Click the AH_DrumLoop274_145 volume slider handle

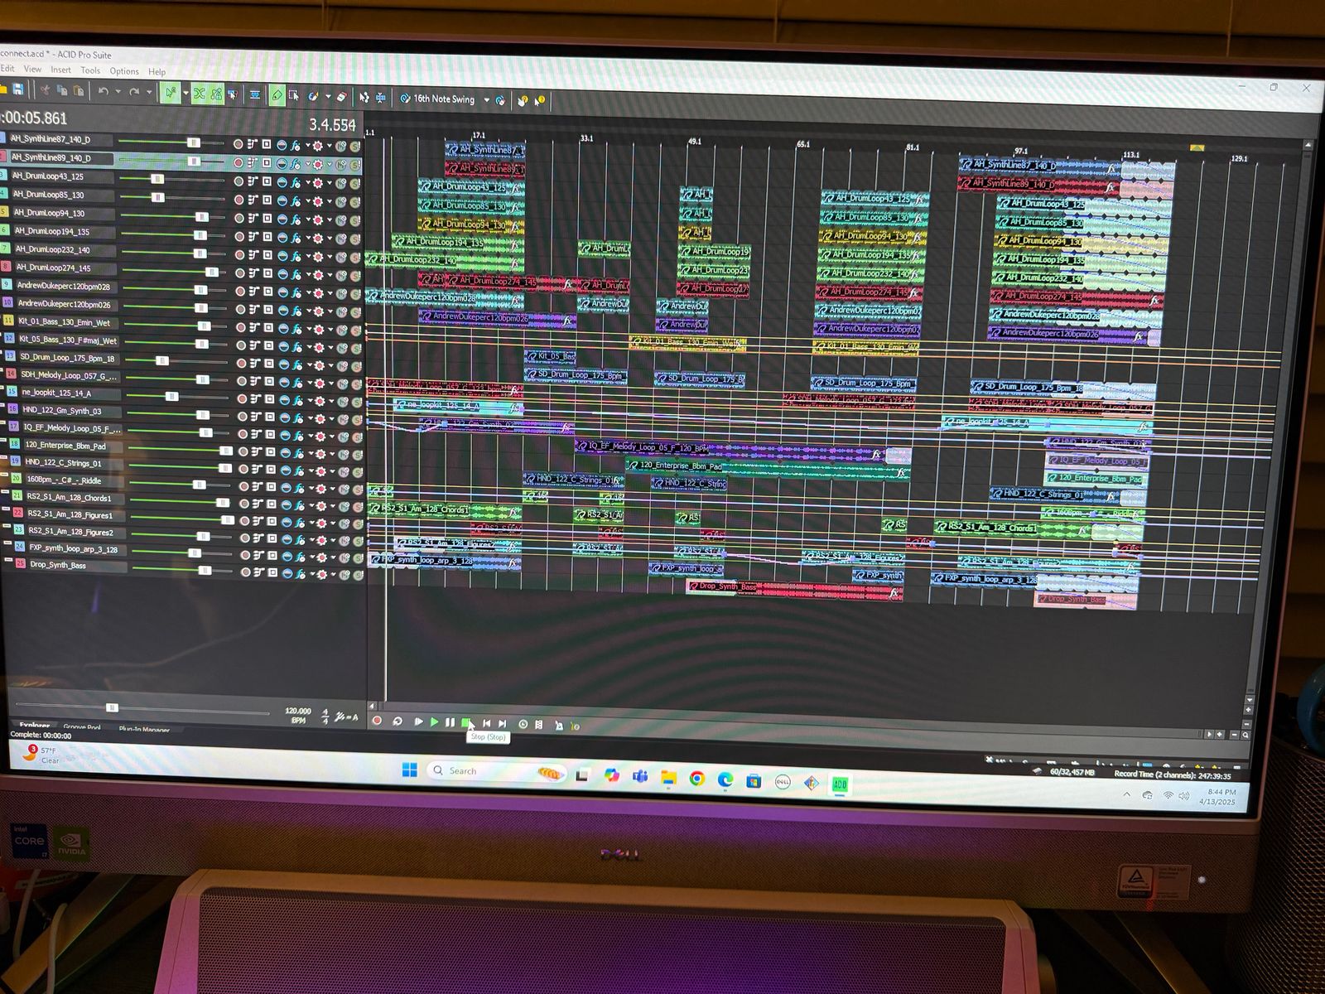point(211,272)
